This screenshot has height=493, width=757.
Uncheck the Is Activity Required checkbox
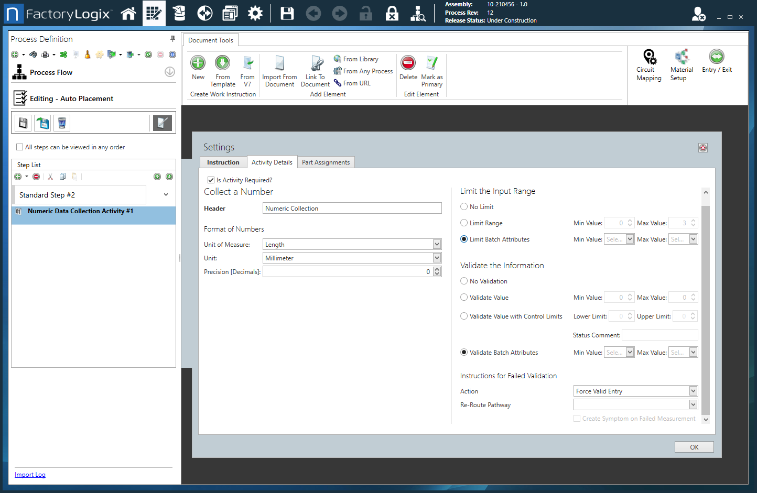(211, 180)
